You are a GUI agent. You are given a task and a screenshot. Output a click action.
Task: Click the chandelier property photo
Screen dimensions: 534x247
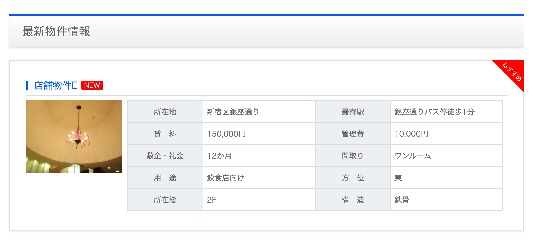click(74, 136)
